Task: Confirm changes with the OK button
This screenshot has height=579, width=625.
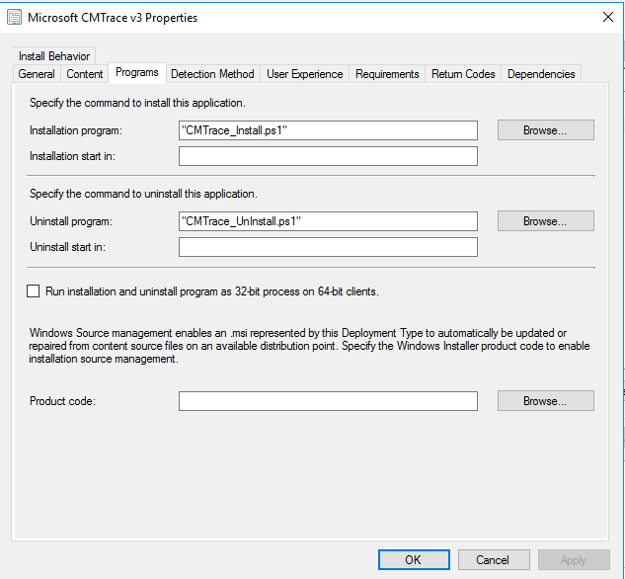Action: click(x=414, y=560)
